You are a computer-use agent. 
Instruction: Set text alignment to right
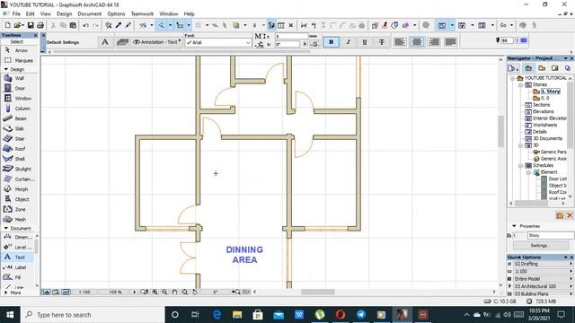click(x=433, y=42)
